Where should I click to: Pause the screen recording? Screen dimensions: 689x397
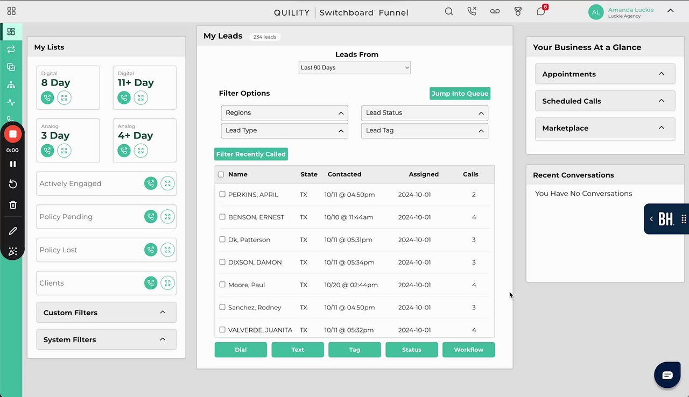(13, 164)
